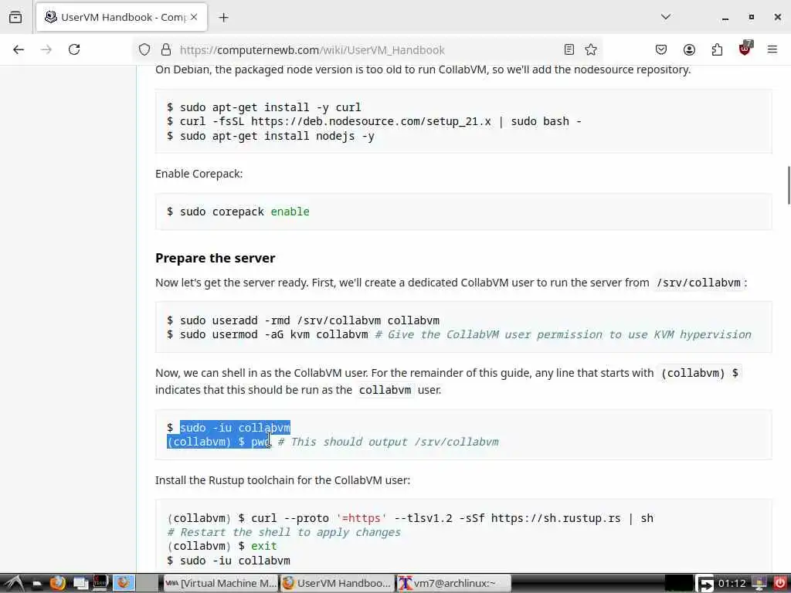
Task: Reload the current page
Action: (74, 49)
